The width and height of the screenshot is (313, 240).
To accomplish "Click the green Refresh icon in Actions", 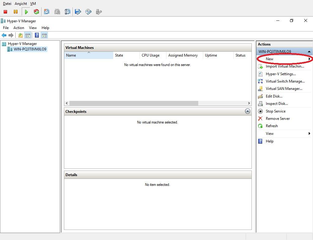I will pos(260,126).
